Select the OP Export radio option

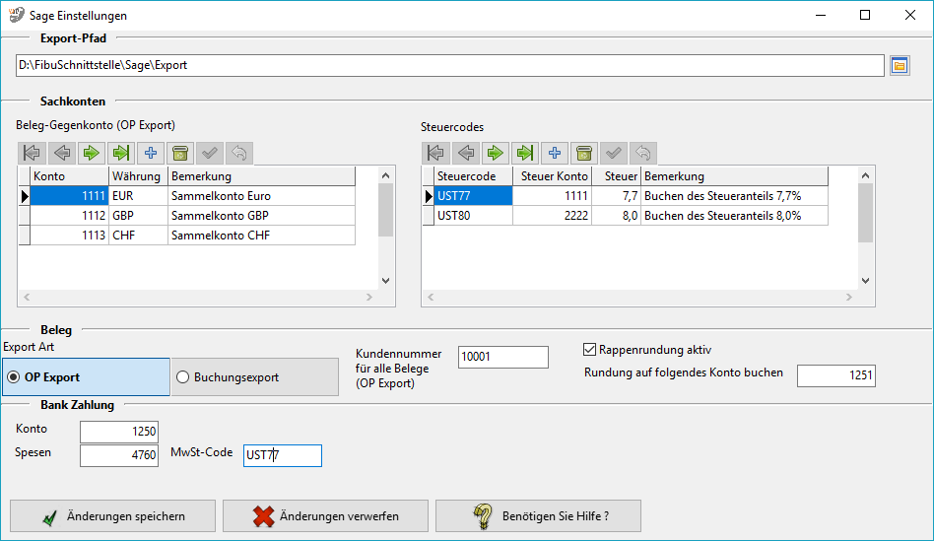pyautogui.click(x=13, y=377)
